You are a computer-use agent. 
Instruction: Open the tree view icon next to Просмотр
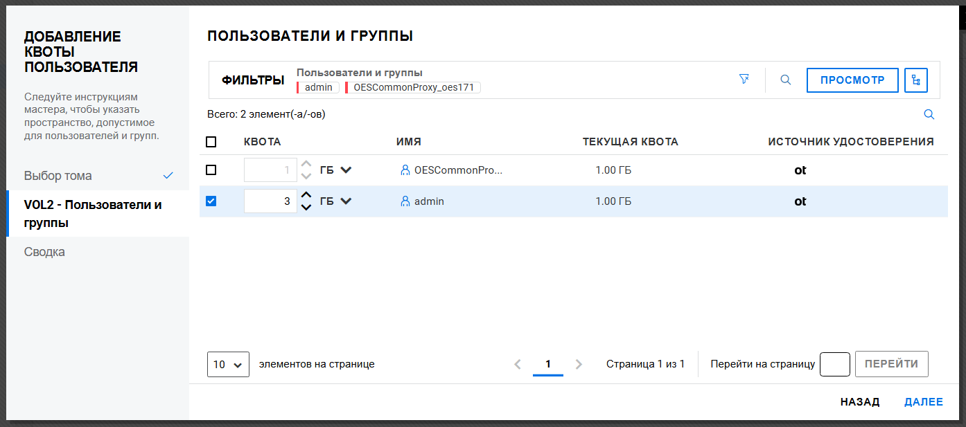tap(916, 80)
